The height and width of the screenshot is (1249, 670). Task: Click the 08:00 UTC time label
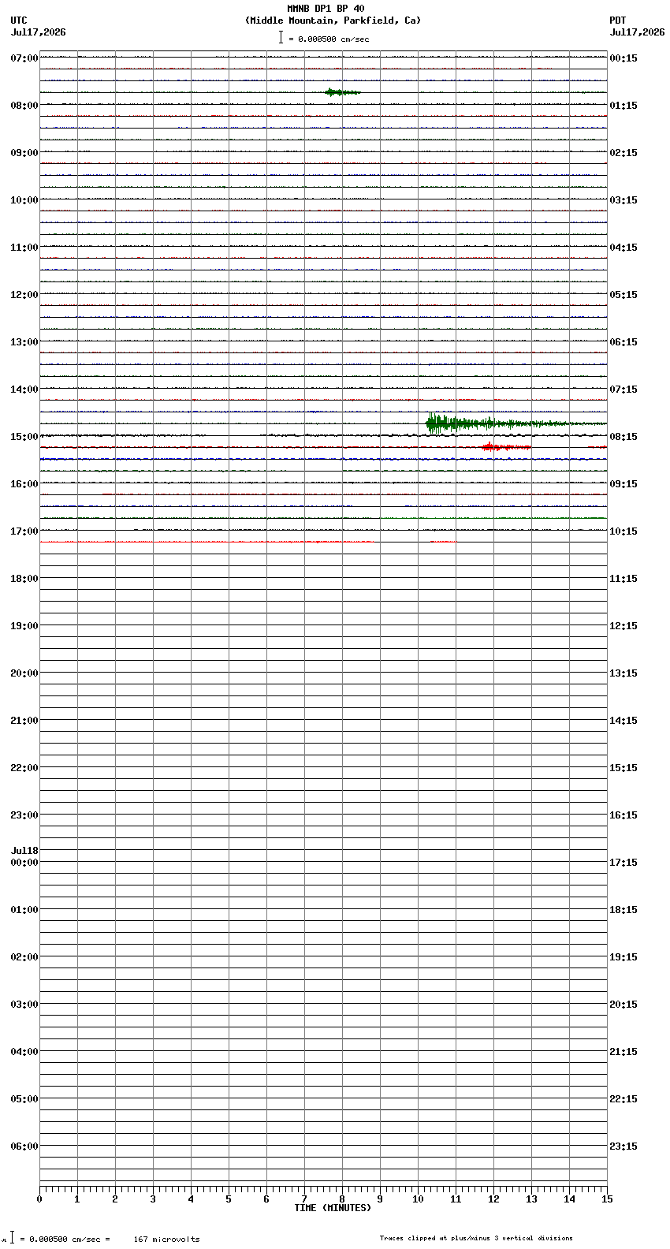click(24, 106)
